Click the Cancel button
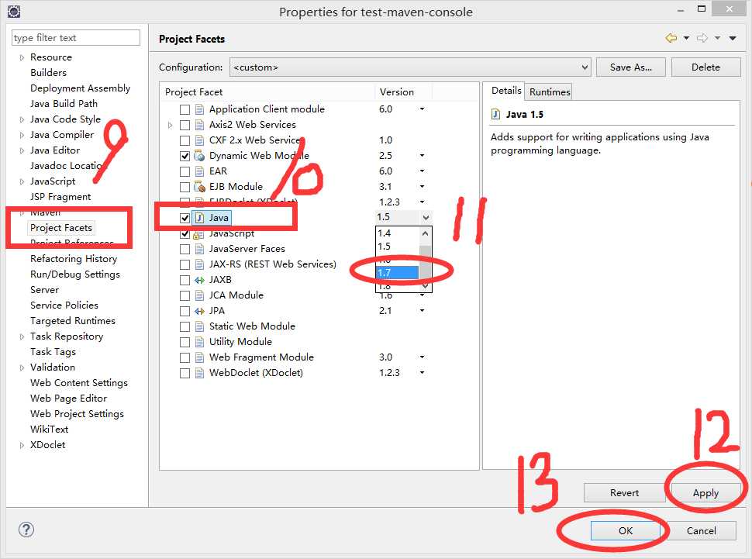The height and width of the screenshot is (559, 752). pyautogui.click(x=701, y=530)
